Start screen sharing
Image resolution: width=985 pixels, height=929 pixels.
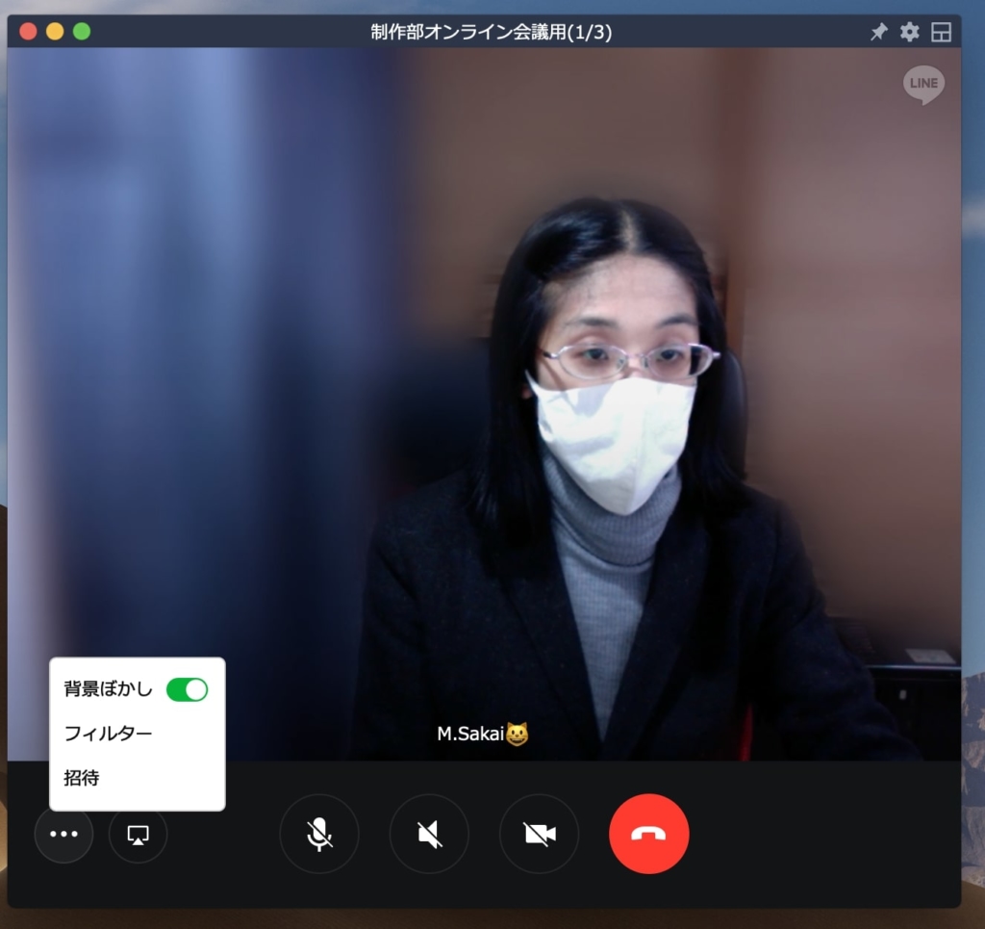click(138, 834)
